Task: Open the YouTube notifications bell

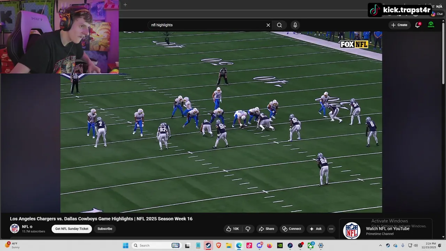Action: (x=417, y=25)
